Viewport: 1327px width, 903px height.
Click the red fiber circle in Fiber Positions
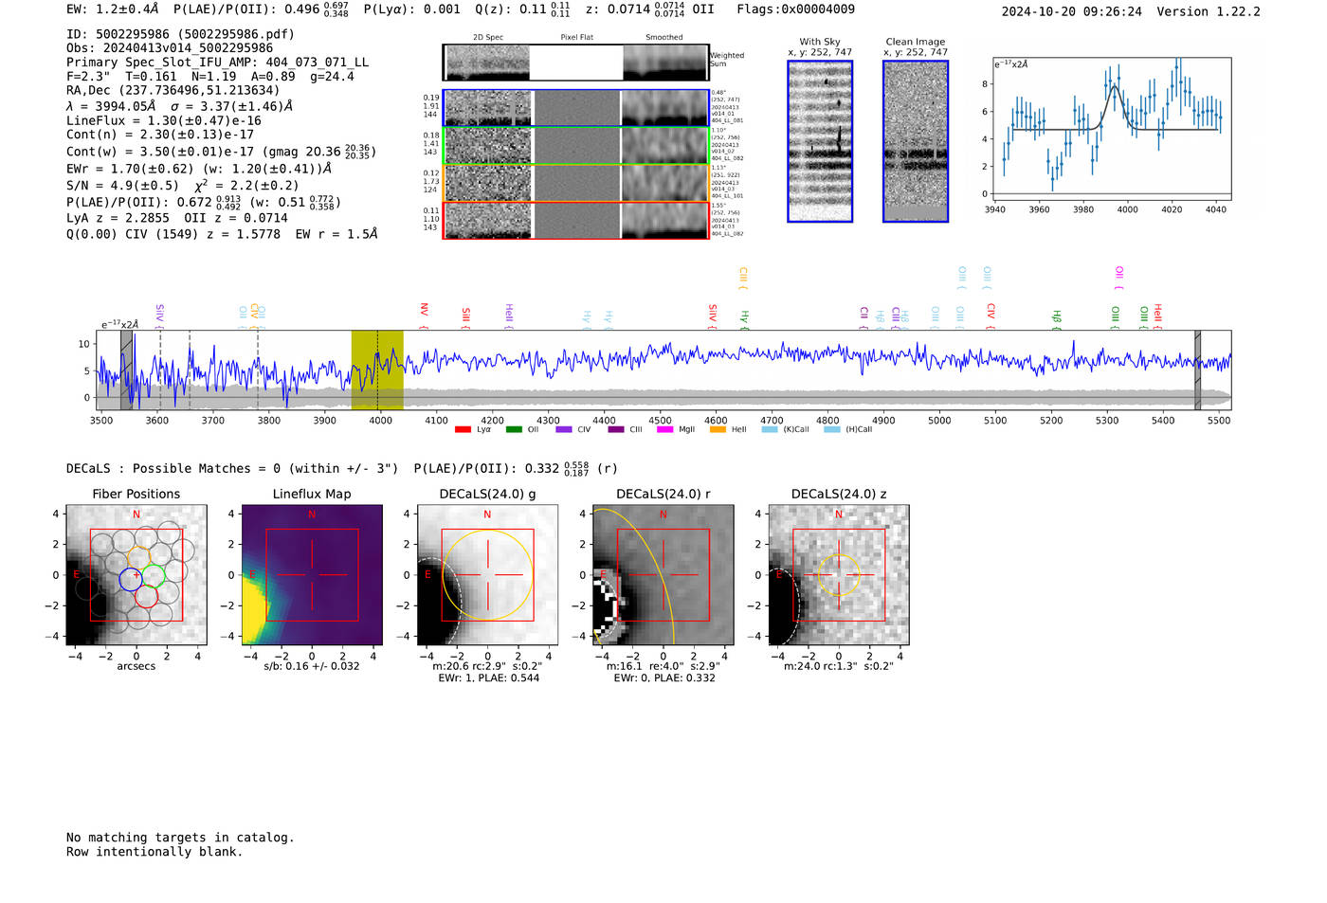(x=146, y=596)
